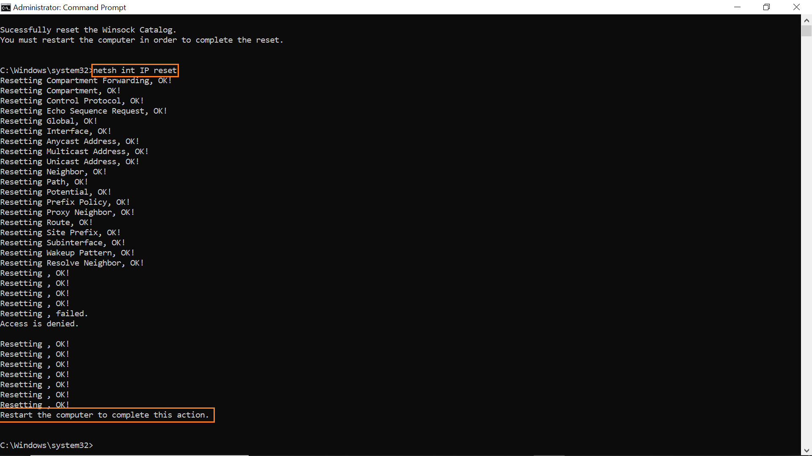
Task: Select the Resetting Interface OK line
Action: click(x=55, y=131)
